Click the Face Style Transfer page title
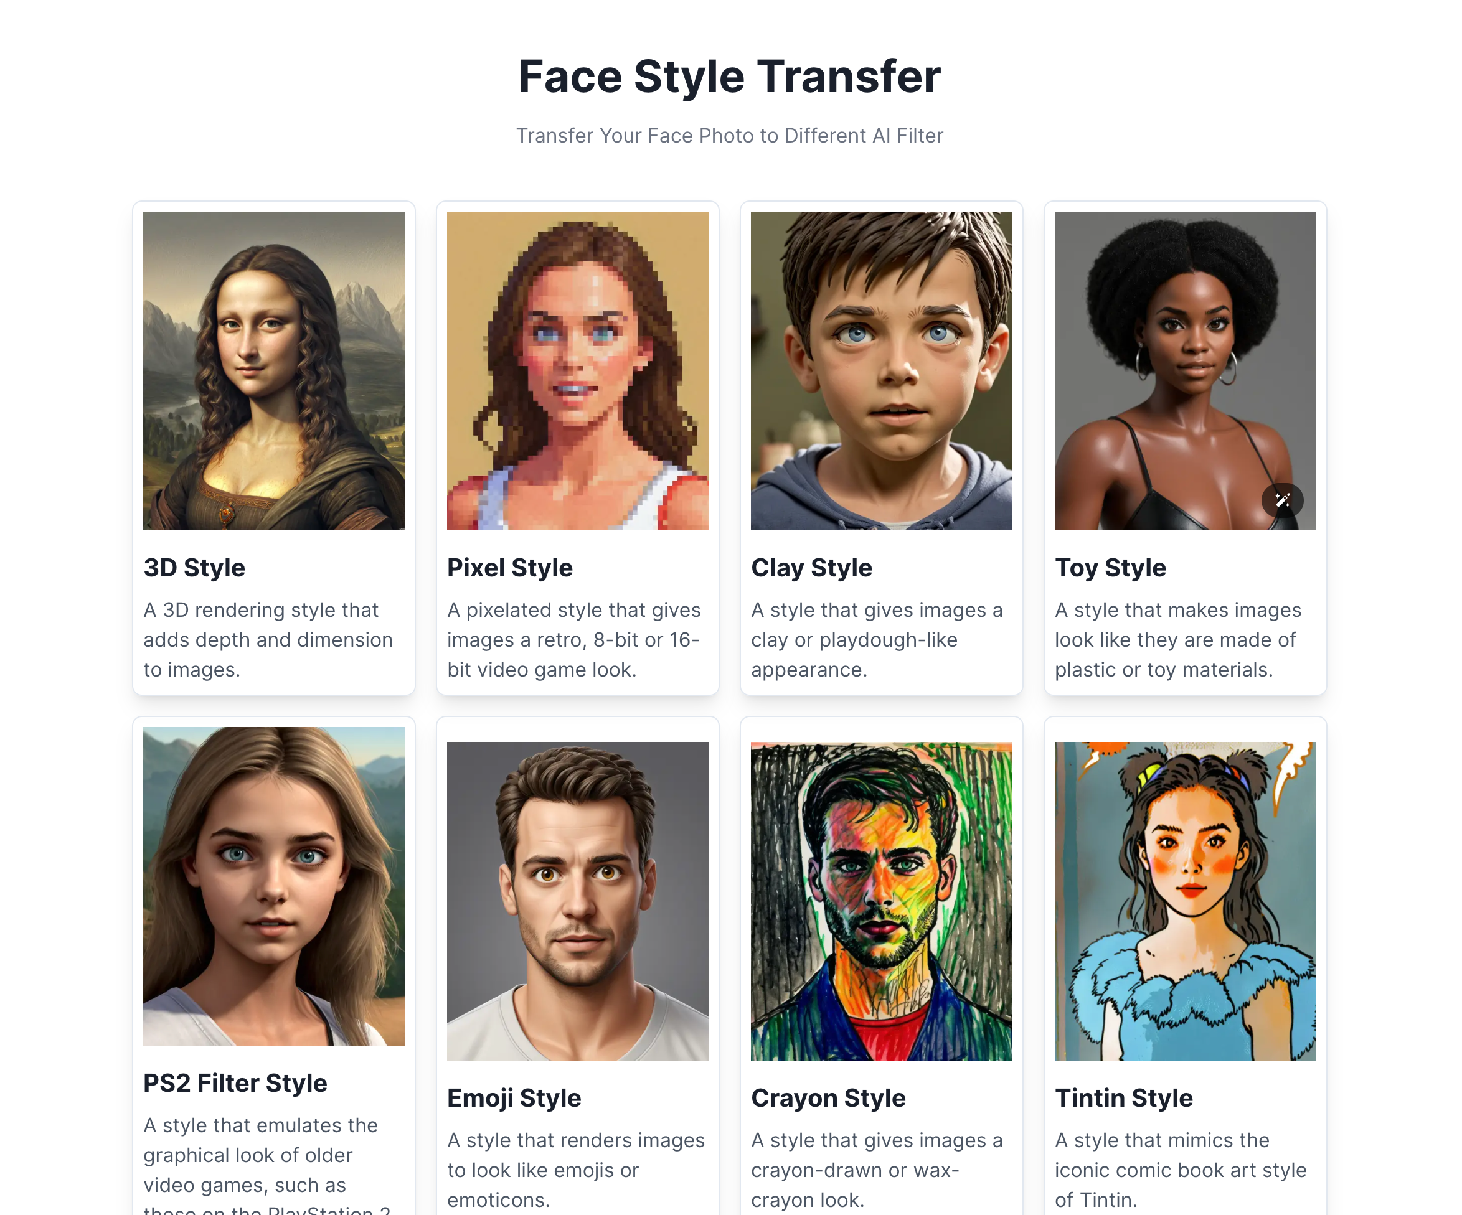Image resolution: width=1462 pixels, height=1215 pixels. tap(730, 76)
